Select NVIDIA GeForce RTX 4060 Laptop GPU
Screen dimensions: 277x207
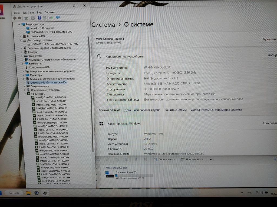tap(51, 32)
